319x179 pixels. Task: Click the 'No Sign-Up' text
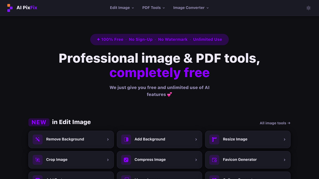point(141,39)
